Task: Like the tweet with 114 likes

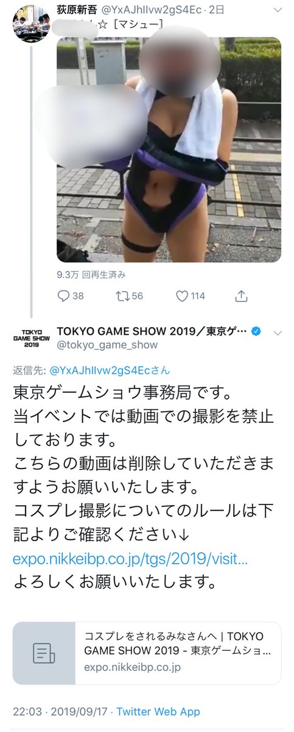Action: pos(181,296)
